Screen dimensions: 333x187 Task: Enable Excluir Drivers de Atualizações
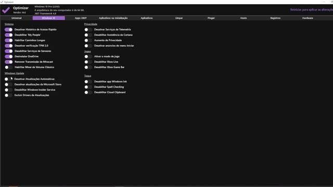[x=9, y=95]
